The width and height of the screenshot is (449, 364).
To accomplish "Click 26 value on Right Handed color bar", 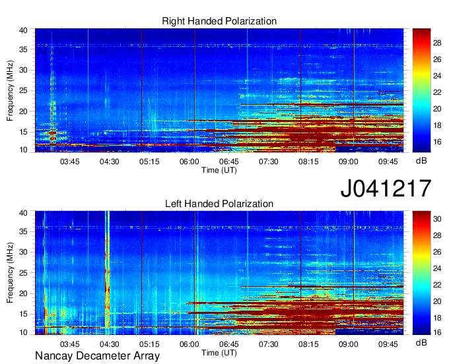I will [x=437, y=59].
